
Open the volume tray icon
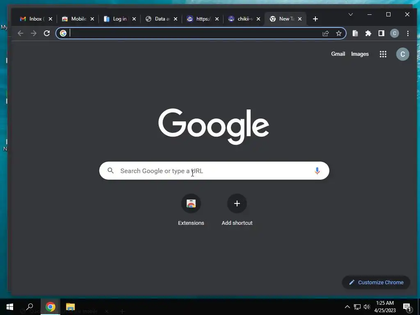(367, 307)
